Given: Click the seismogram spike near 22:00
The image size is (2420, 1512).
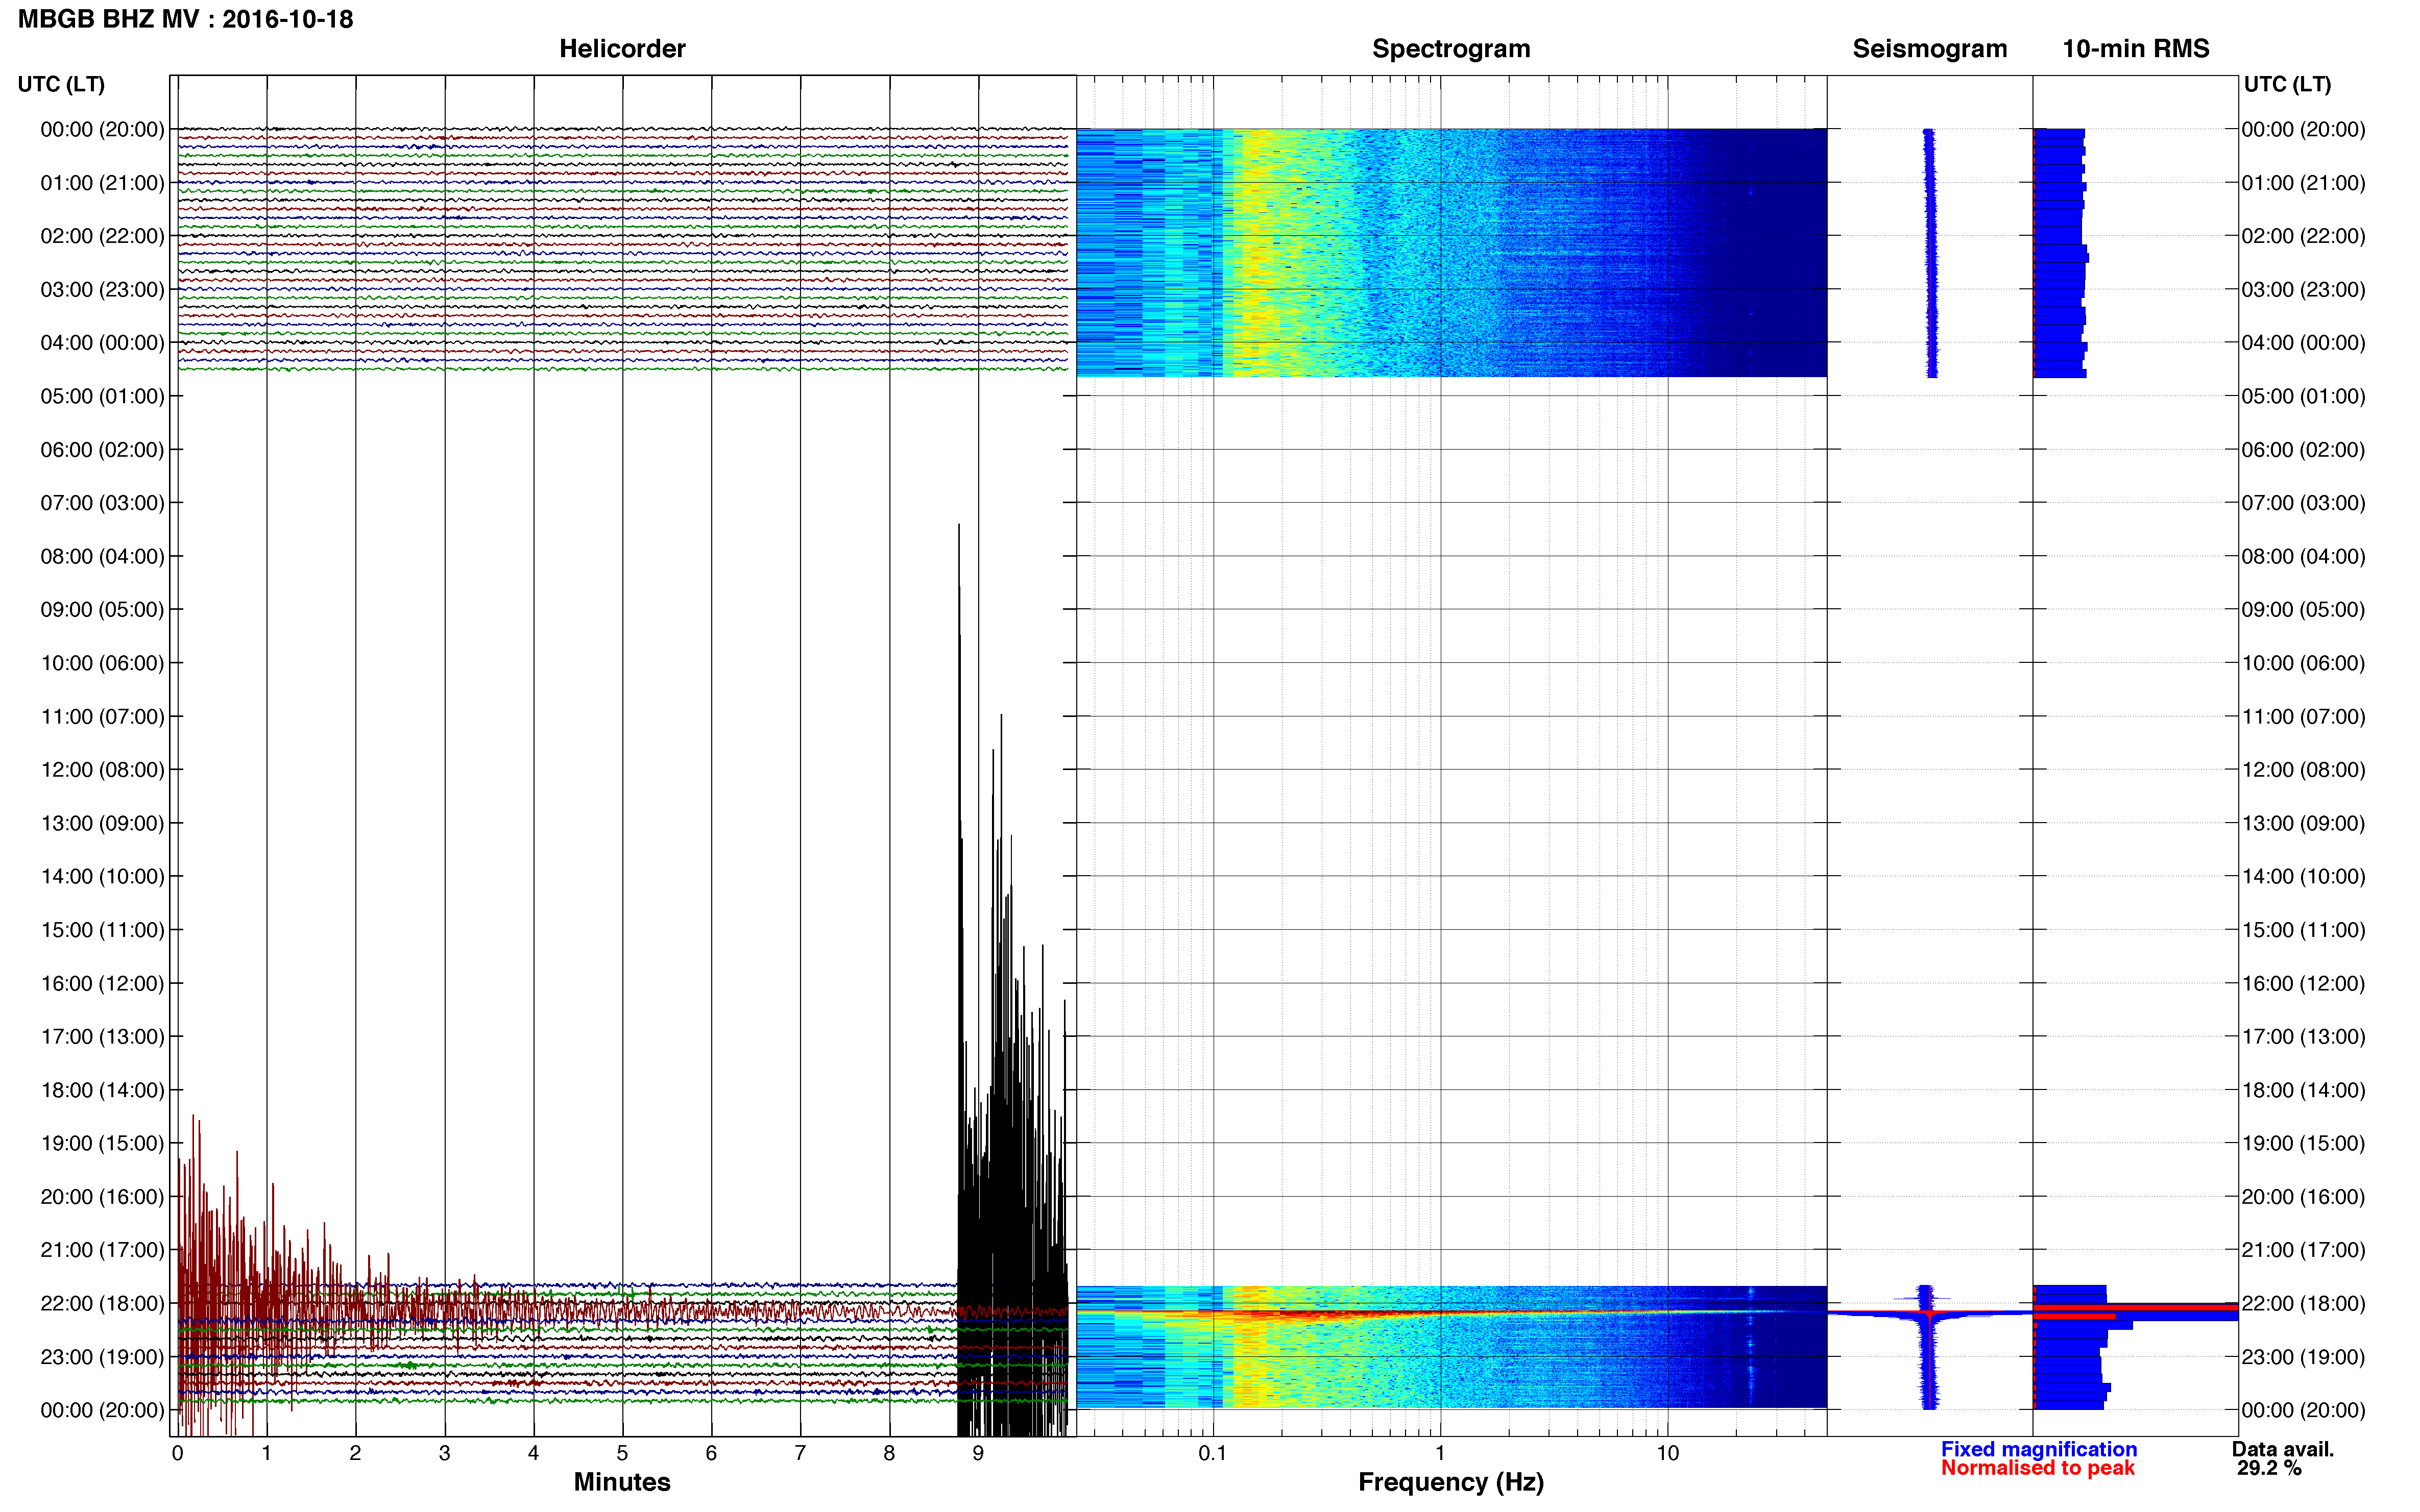Looking at the screenshot, I should click(1929, 1313).
